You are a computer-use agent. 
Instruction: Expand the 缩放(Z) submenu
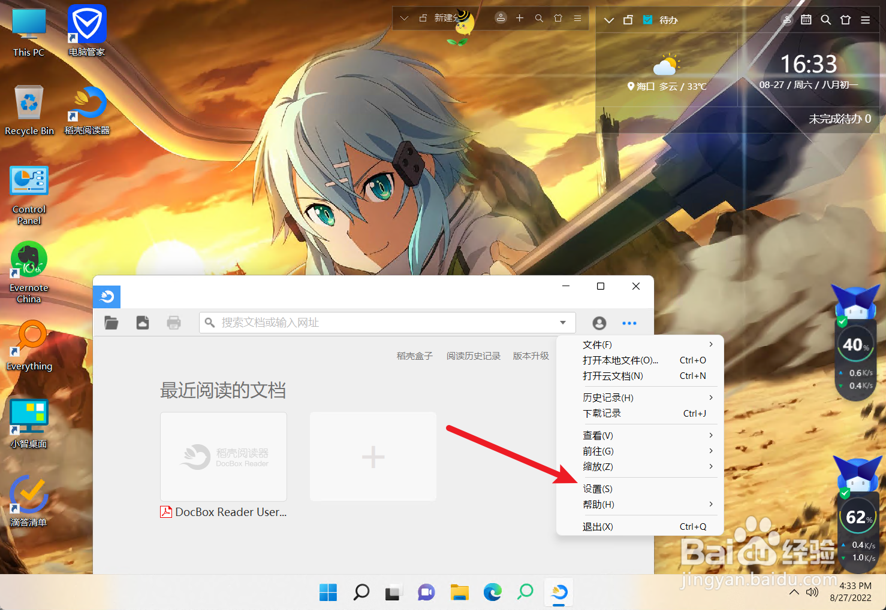pyautogui.click(x=640, y=467)
